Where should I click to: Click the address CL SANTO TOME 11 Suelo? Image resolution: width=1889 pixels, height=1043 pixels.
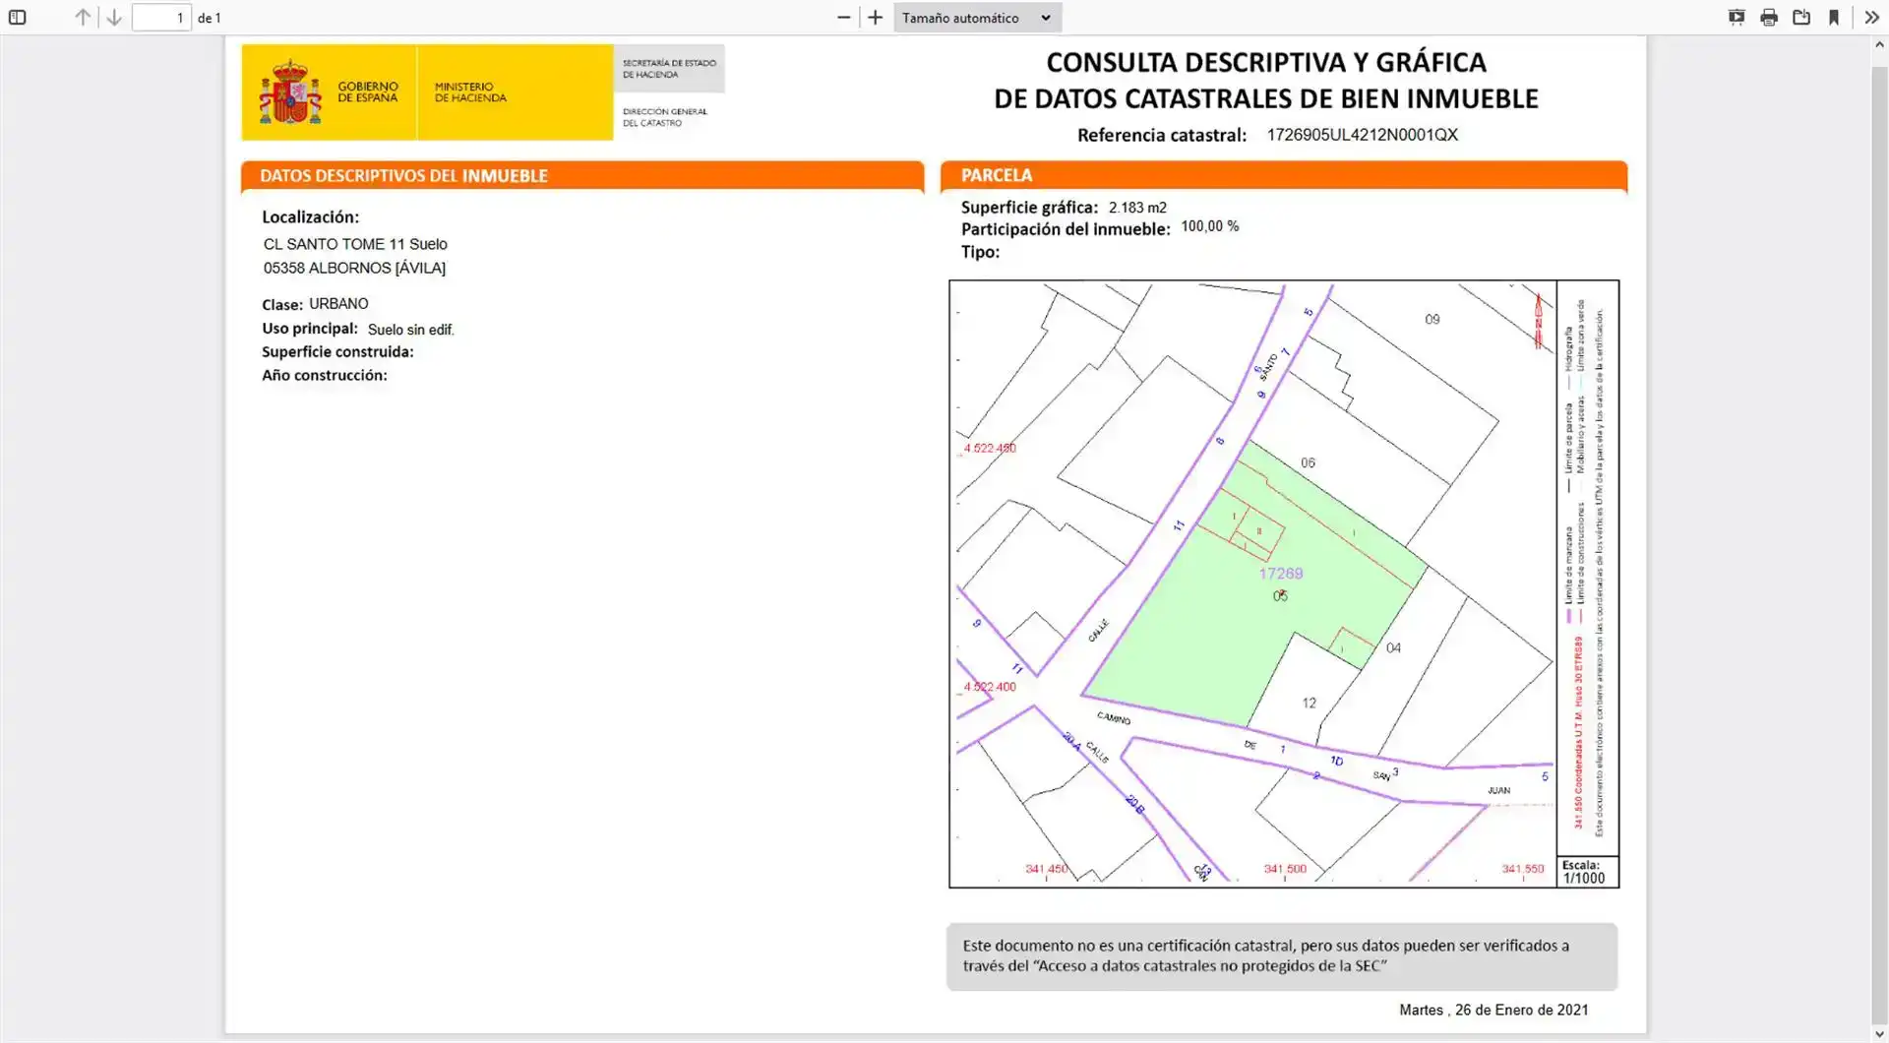point(355,244)
